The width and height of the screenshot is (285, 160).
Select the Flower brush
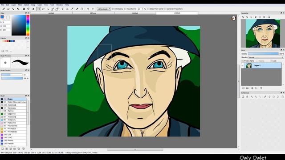point(13,140)
